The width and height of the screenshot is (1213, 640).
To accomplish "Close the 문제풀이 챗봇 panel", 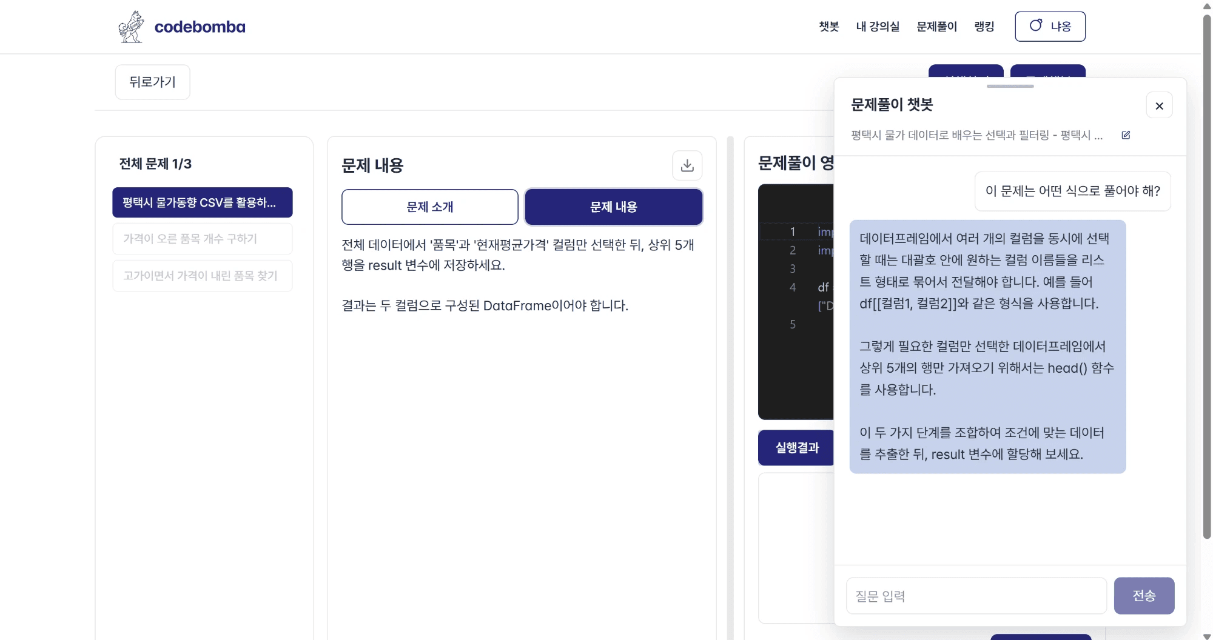I will tap(1159, 105).
